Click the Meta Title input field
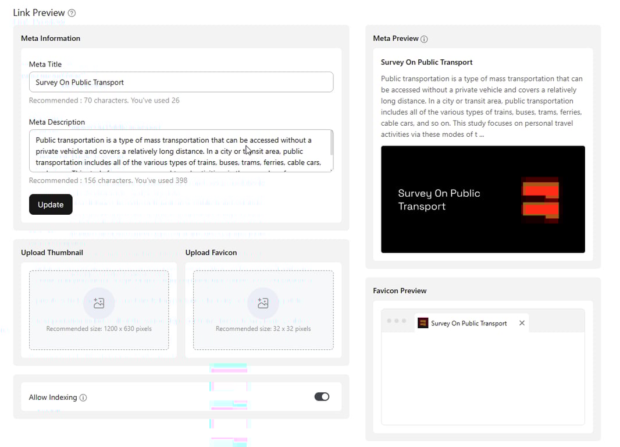This screenshot has width=620, height=447. pyautogui.click(x=181, y=82)
